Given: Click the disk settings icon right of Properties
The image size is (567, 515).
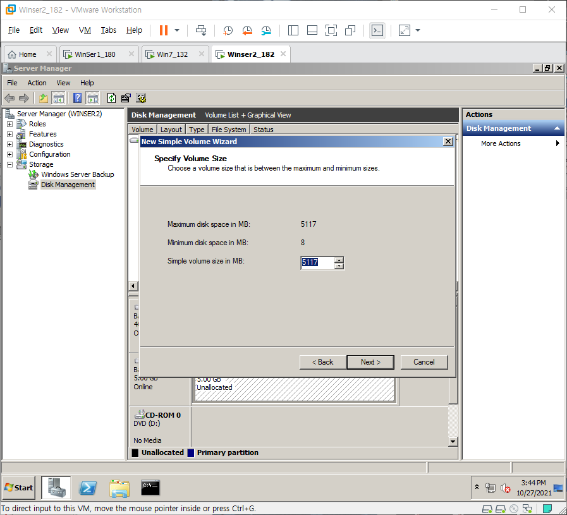Looking at the screenshot, I should [141, 98].
